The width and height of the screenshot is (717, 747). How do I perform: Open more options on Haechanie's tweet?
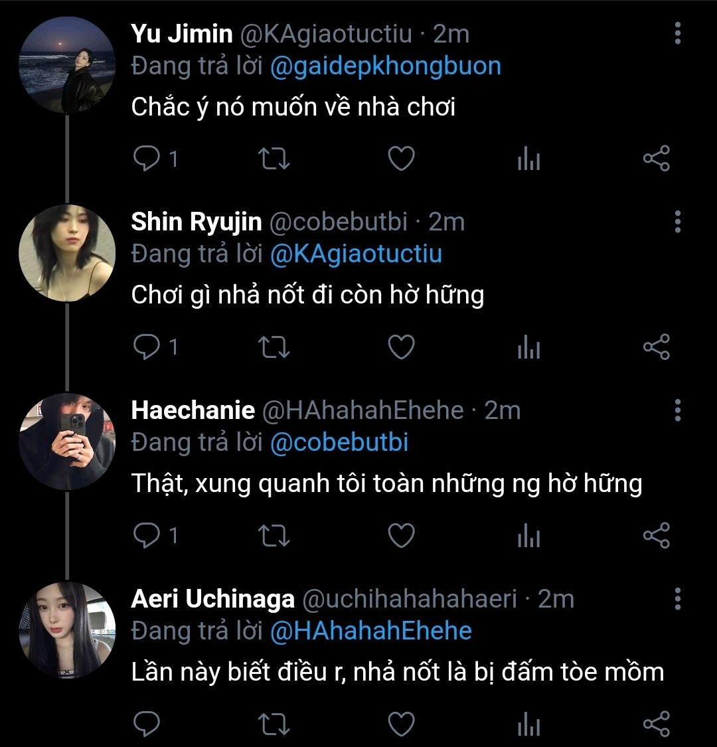pos(677,410)
